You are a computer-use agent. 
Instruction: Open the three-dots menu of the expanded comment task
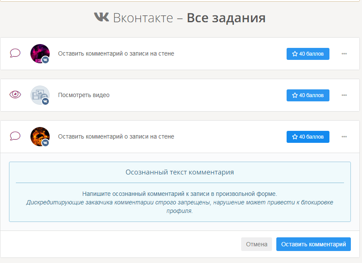(x=344, y=137)
